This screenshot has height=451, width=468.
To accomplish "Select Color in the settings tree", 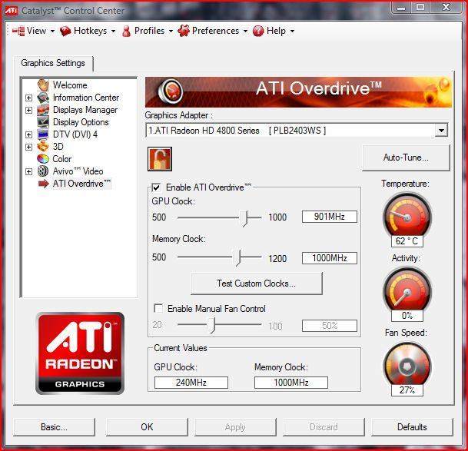I will coord(61,159).
